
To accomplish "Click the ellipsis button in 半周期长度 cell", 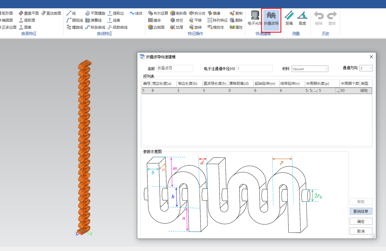I will click(x=337, y=91).
